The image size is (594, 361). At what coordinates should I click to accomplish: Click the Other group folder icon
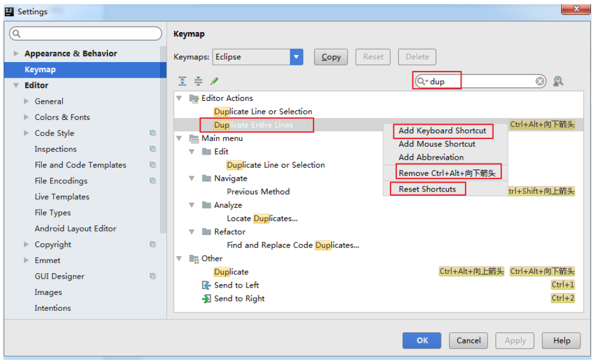tap(194, 259)
